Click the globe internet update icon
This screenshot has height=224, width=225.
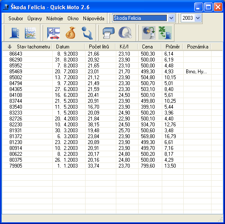149,33
